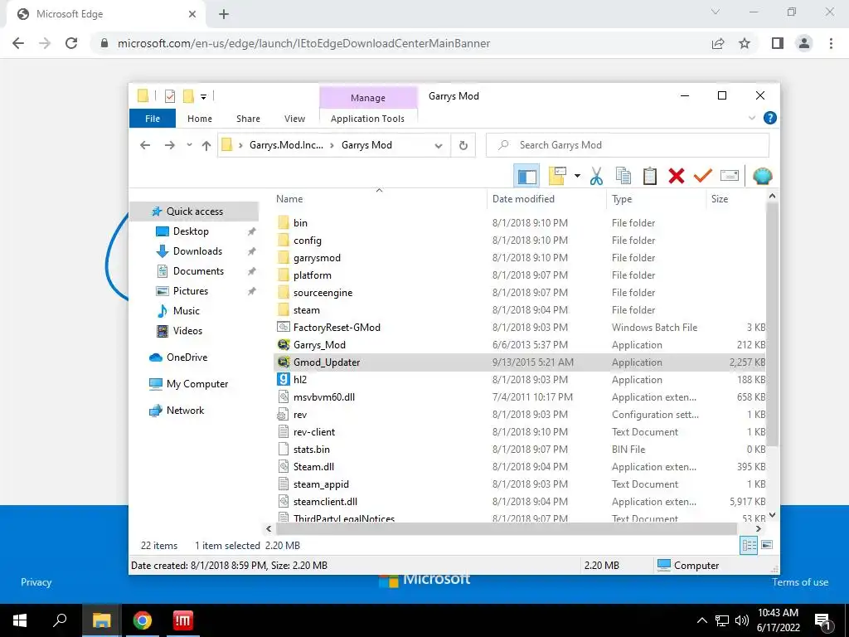Image resolution: width=849 pixels, height=637 pixels.
Task: Open the dropdown arrow beside New folder icon
Action: pyautogui.click(x=577, y=176)
